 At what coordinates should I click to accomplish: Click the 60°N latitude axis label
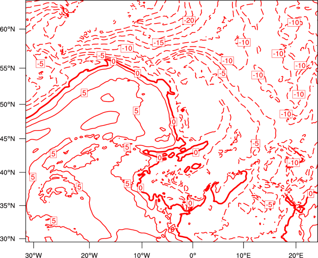click(x=8, y=29)
